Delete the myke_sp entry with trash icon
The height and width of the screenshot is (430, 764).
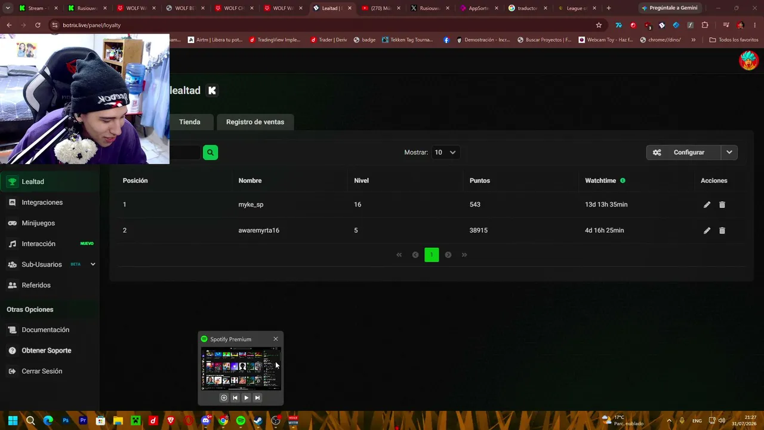[x=722, y=205]
